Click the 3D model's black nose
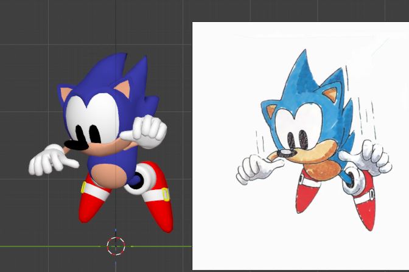409x272 pixels. click(76, 145)
